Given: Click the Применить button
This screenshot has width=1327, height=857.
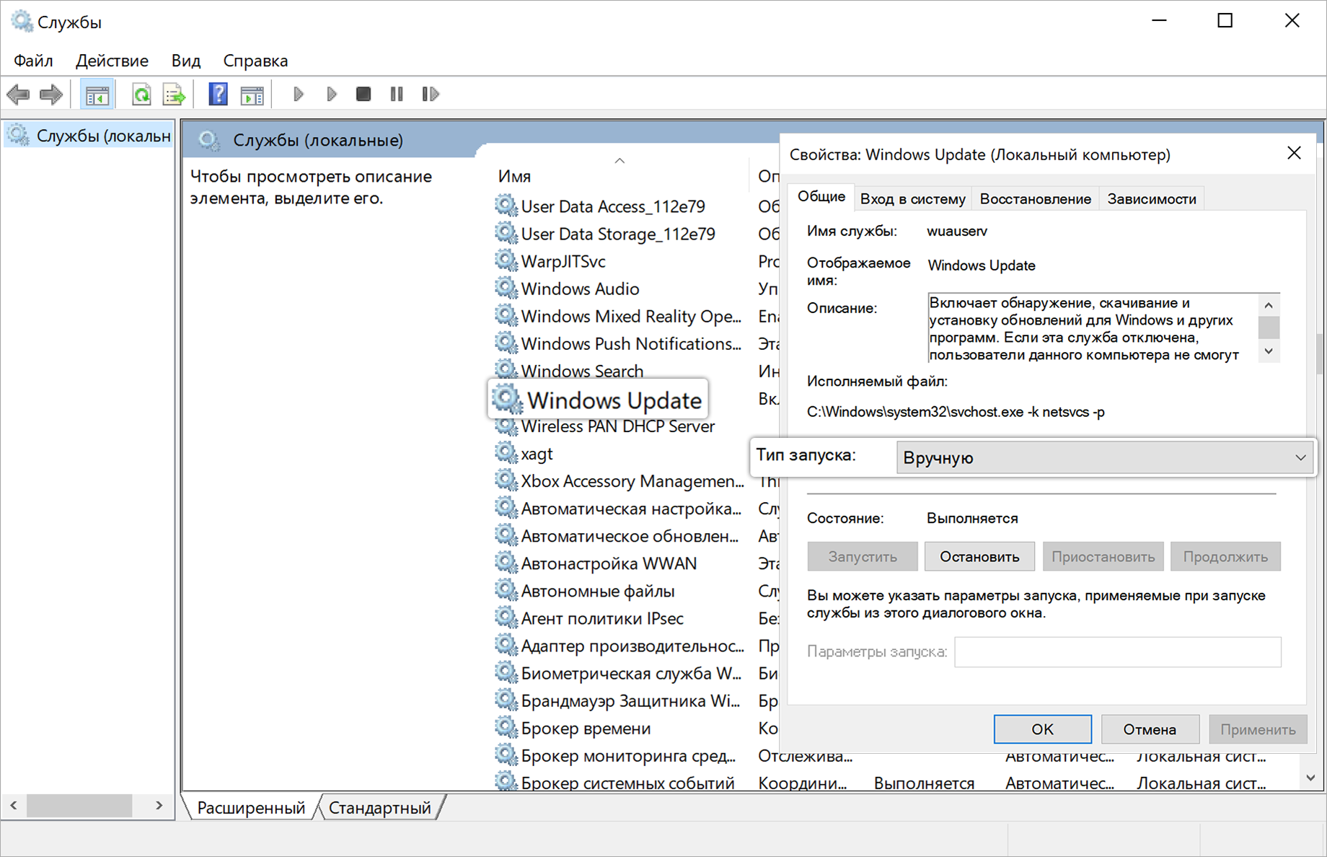Looking at the screenshot, I should click(1258, 729).
